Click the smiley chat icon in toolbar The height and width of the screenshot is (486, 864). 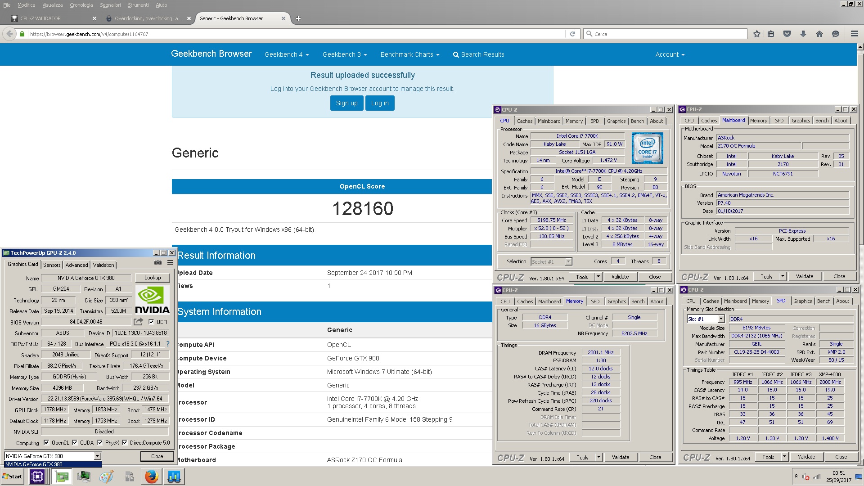pos(836,34)
